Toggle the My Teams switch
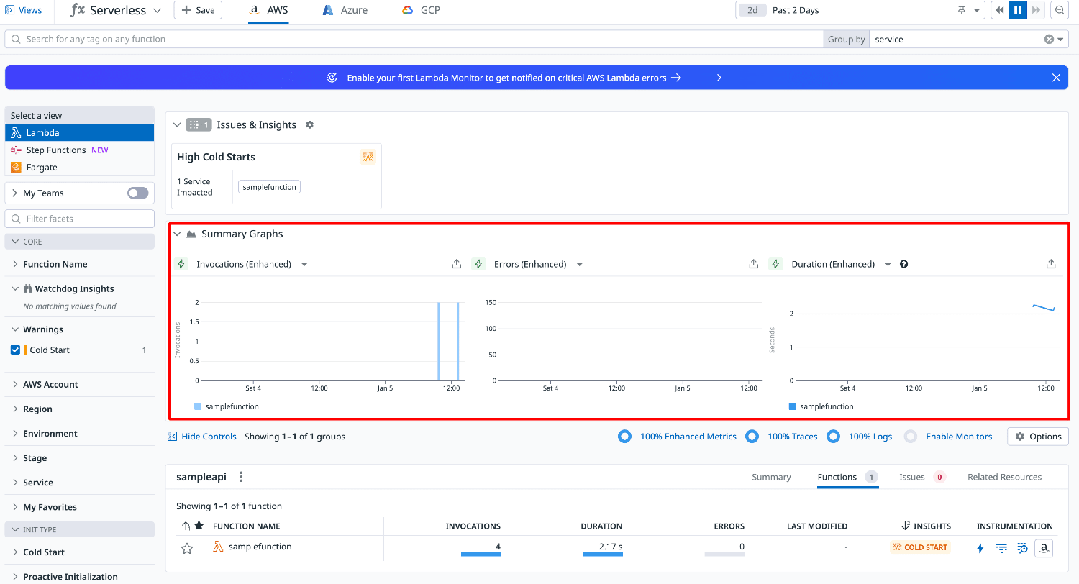1079x584 pixels. point(137,193)
